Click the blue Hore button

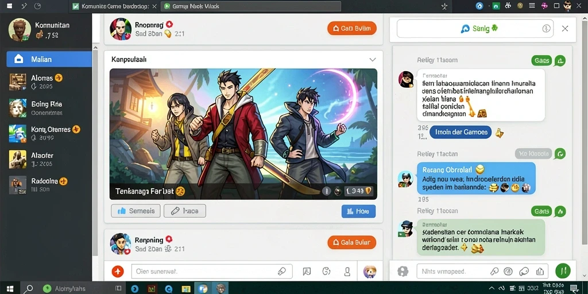click(x=358, y=211)
